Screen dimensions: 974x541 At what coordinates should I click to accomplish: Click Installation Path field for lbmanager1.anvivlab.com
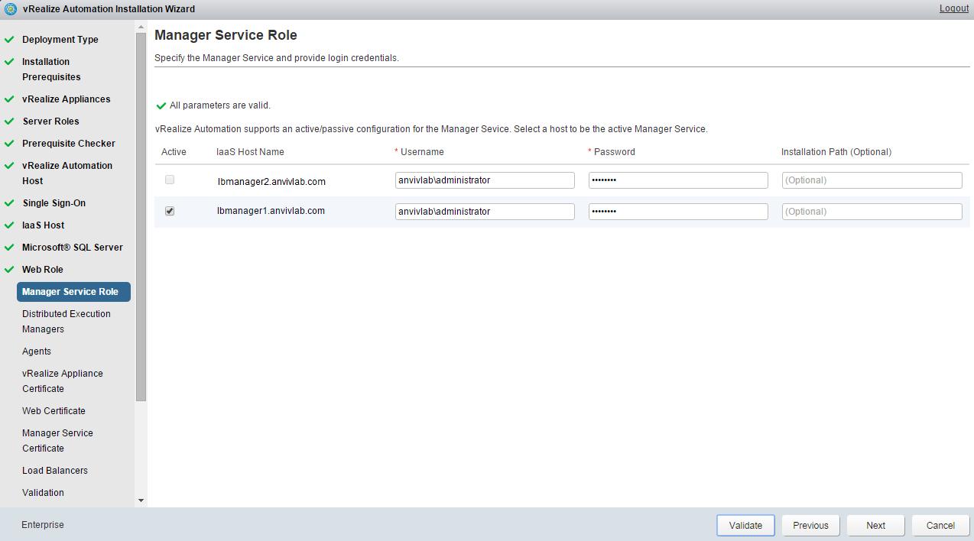pos(872,212)
